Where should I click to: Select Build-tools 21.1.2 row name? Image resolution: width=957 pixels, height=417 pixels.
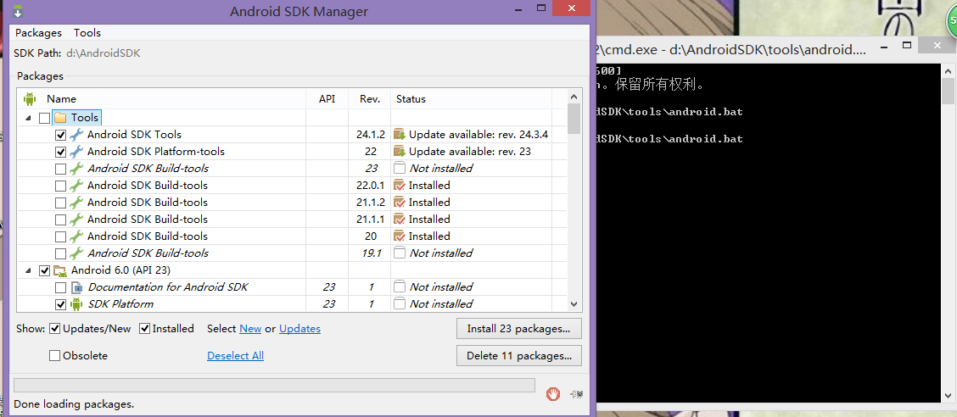147,203
